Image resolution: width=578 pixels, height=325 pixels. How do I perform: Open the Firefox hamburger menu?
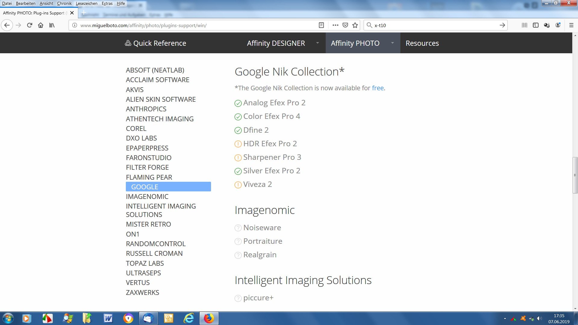(571, 25)
